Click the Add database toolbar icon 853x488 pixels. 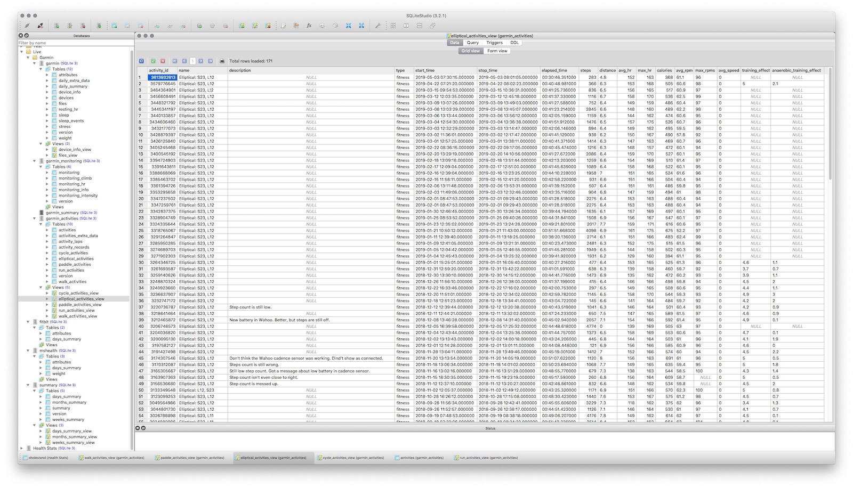56,26
